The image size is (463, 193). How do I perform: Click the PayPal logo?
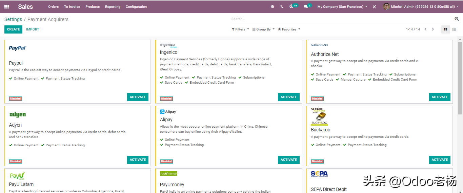pyautogui.click(x=17, y=48)
